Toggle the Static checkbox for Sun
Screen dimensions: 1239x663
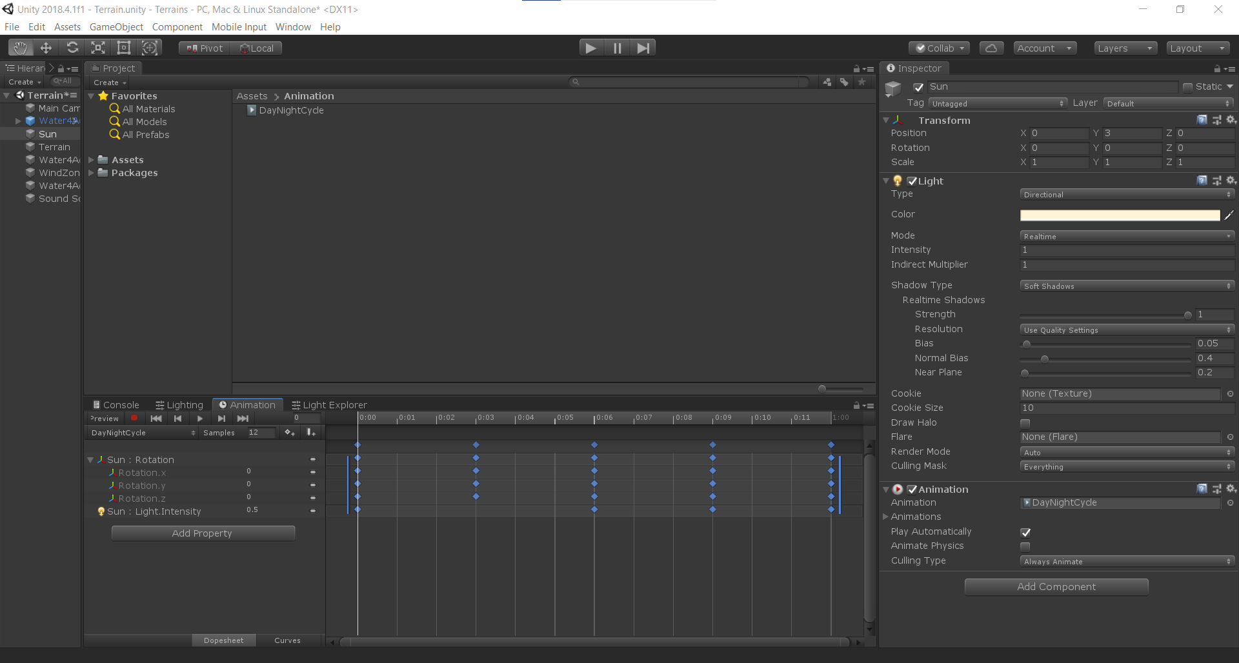coord(1189,86)
